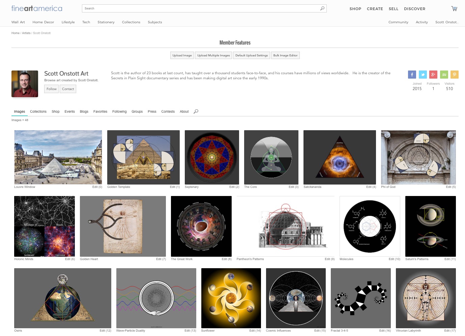Switch to the profile Shop tab
Image resolution: width=465 pixels, height=336 pixels.
tap(56, 112)
